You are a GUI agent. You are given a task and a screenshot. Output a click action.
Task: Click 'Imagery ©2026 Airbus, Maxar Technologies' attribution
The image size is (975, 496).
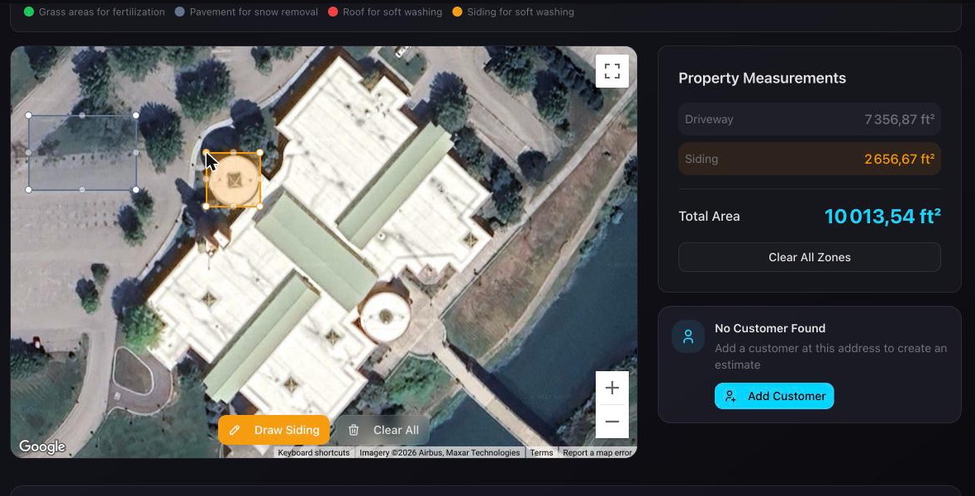click(x=440, y=452)
